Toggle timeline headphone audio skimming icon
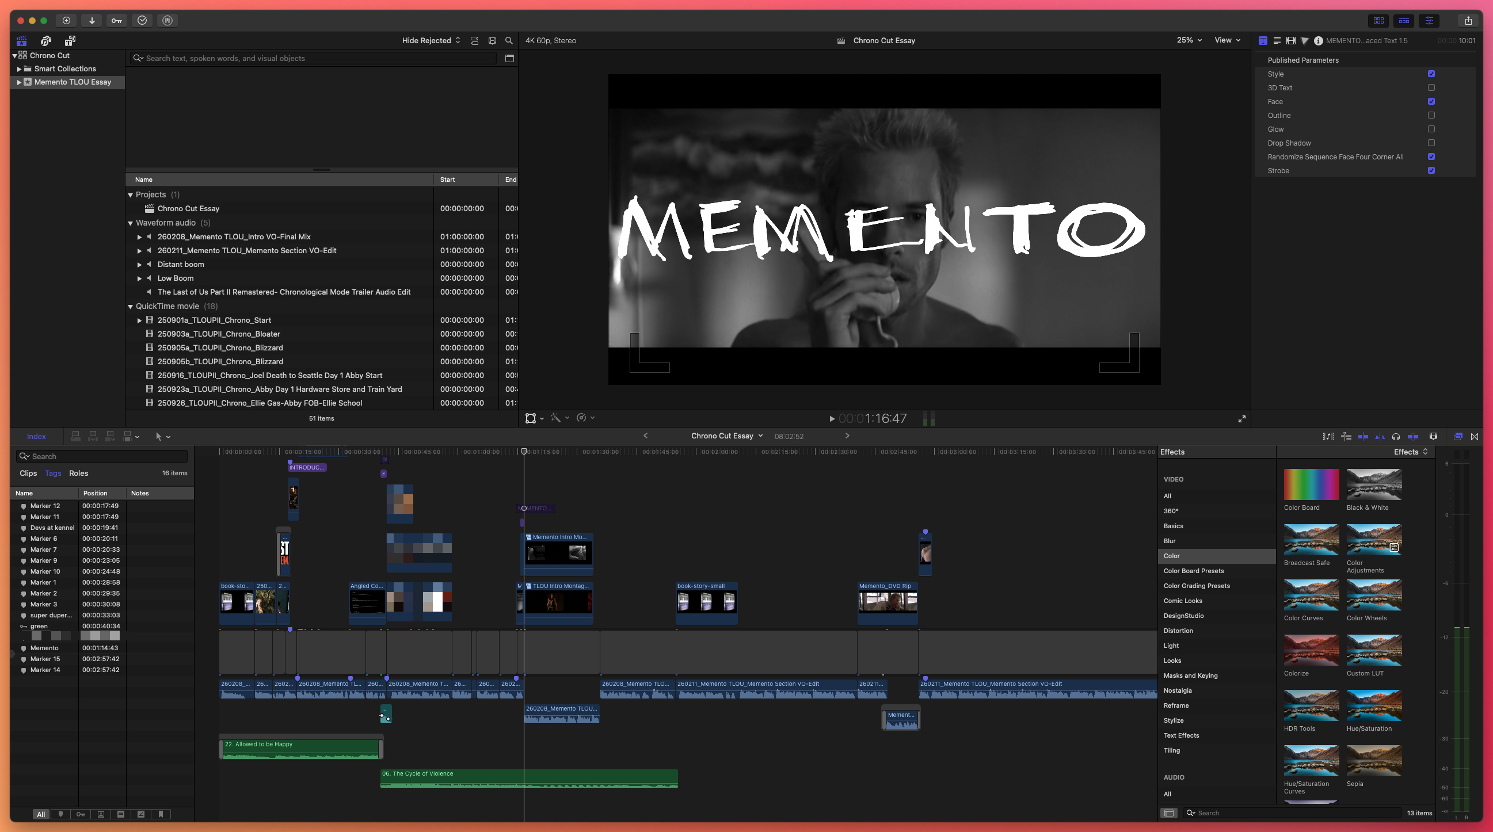The image size is (1493, 832). tap(1396, 436)
